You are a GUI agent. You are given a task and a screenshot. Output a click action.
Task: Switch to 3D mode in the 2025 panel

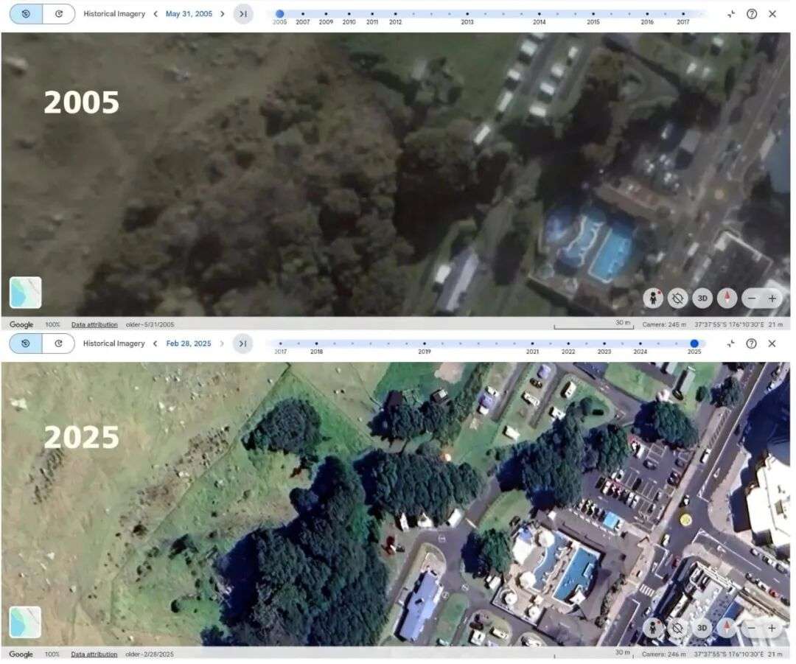pos(702,628)
